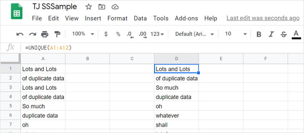304x133 pixels.
Task: Toggle Italic formatting
Action: pyautogui.click(x=271, y=34)
